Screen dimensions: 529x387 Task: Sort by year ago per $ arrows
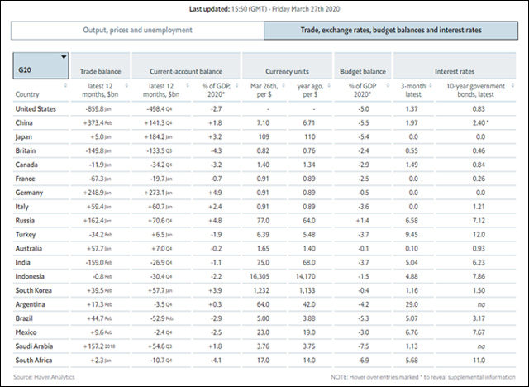331,85
